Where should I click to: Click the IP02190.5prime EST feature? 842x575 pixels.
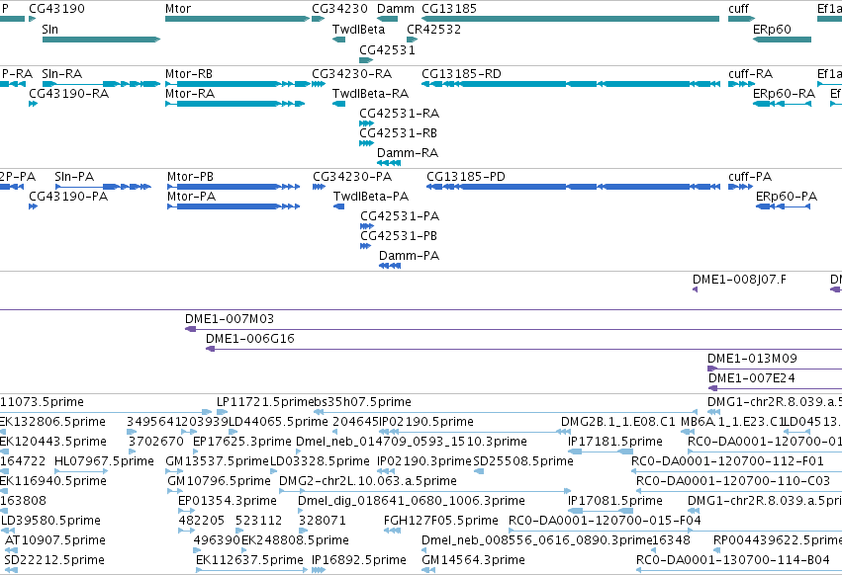(x=475, y=432)
